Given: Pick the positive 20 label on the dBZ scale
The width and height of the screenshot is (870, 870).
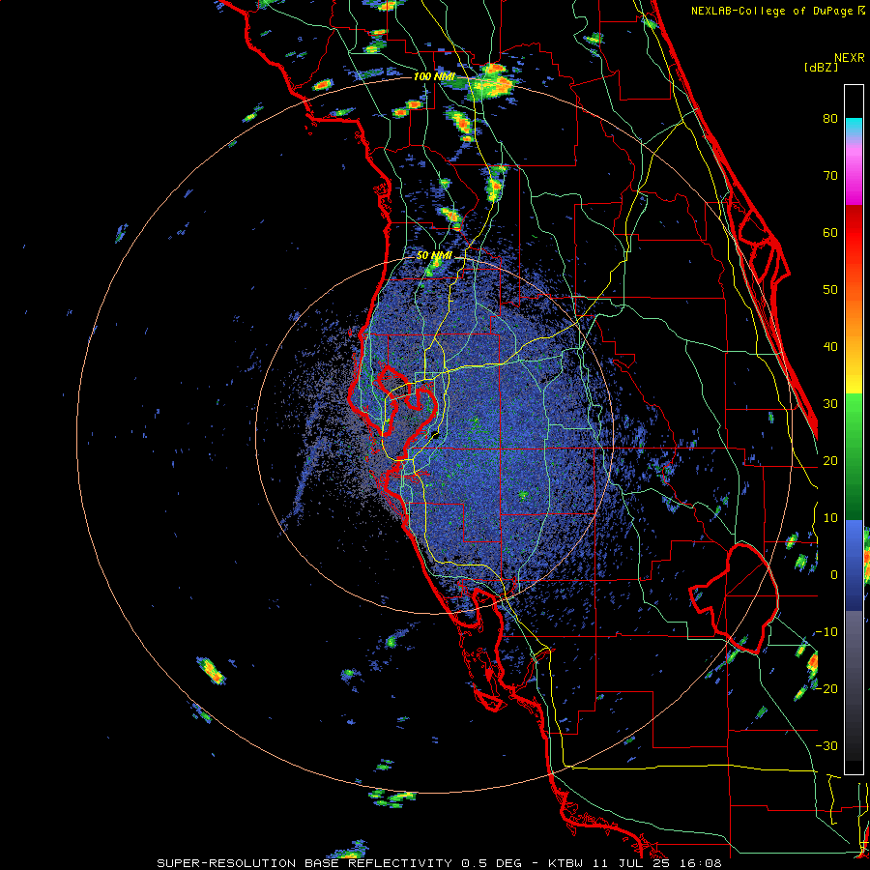Looking at the screenshot, I should coord(830,460).
